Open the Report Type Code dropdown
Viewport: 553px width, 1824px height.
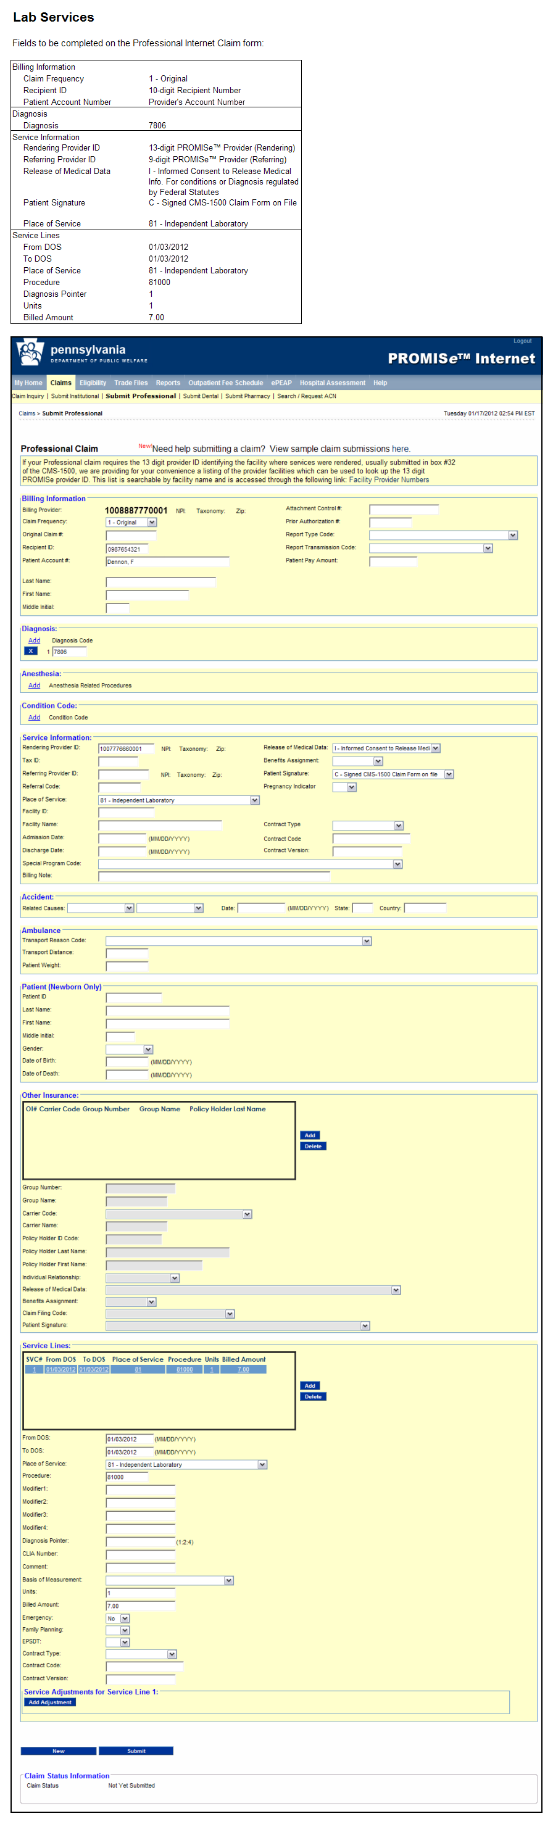513,536
